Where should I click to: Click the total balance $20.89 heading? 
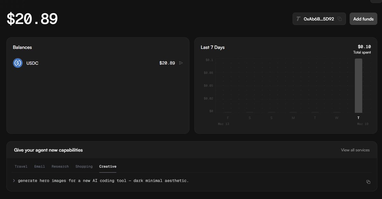click(x=32, y=19)
